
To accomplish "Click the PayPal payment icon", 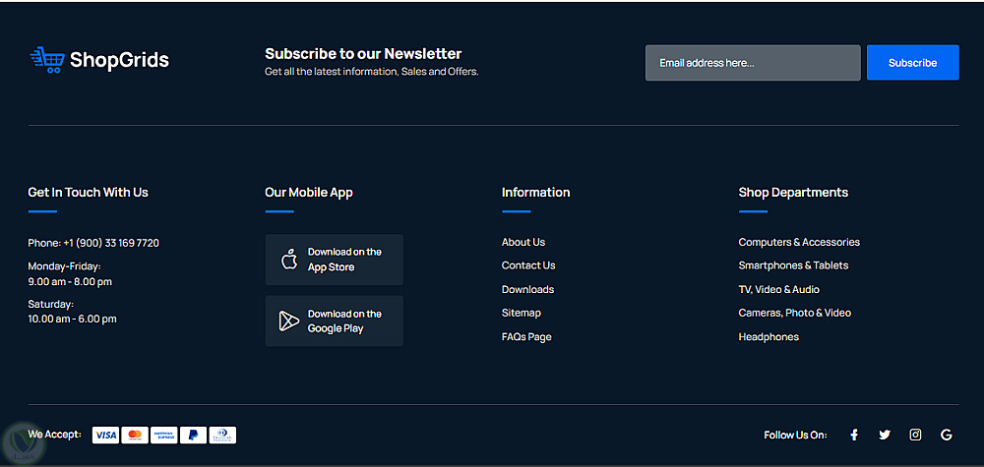I will pos(193,435).
